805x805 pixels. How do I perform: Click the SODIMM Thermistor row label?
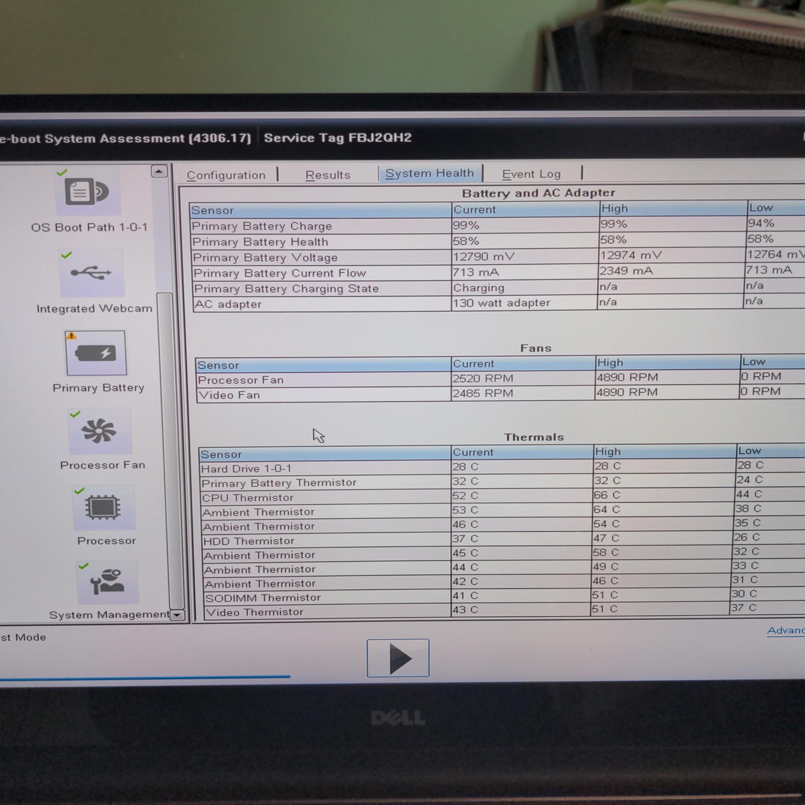[x=263, y=598]
